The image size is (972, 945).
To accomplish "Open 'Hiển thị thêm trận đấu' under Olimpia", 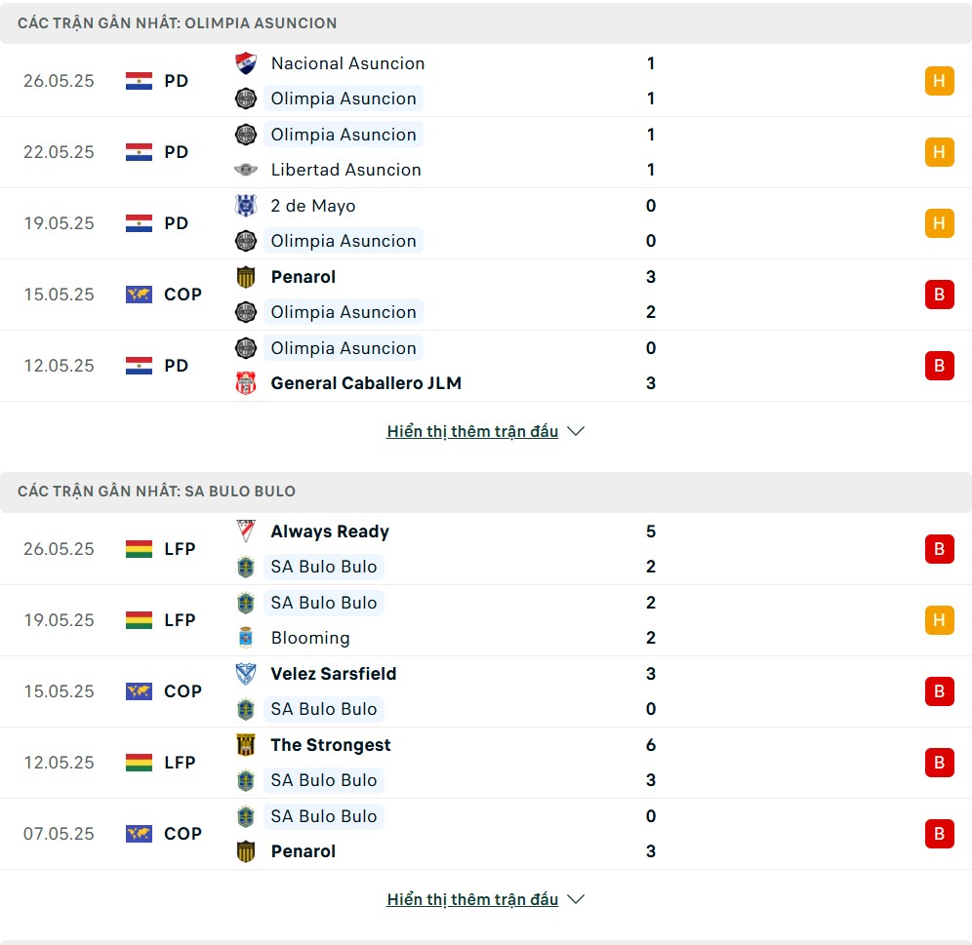I will [472, 431].
